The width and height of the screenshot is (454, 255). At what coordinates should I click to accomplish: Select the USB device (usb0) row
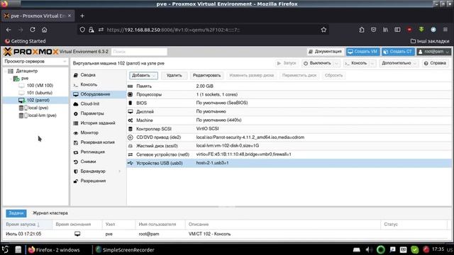289,163
